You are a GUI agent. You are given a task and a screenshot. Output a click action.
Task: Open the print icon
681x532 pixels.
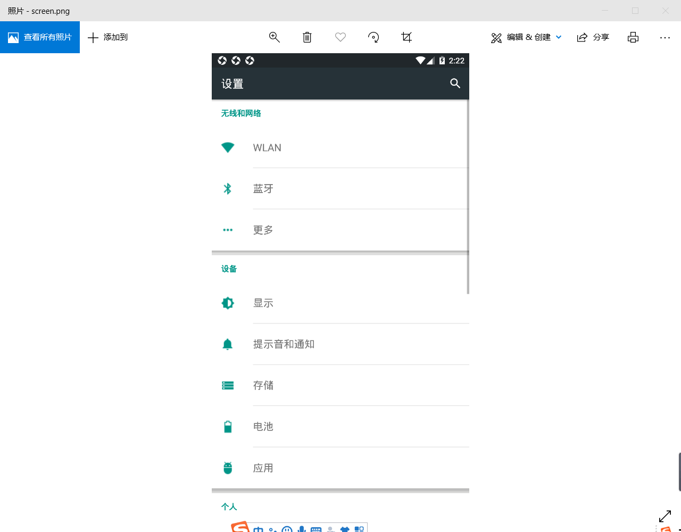633,37
